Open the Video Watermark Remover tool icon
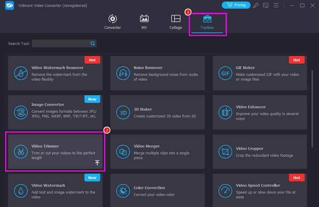Image resolution: width=319 pixels, height=207 pixels. click(x=21, y=73)
